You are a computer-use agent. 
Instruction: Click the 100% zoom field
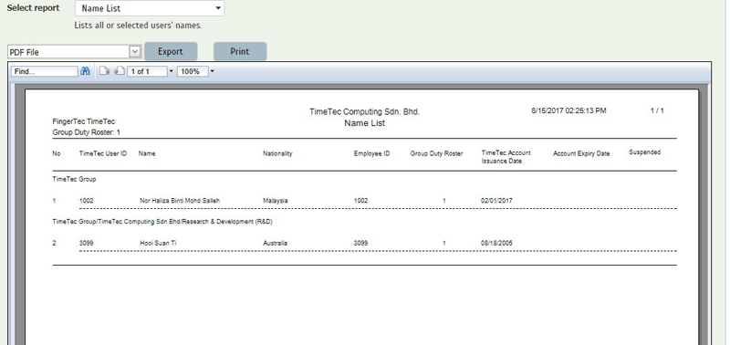click(193, 71)
